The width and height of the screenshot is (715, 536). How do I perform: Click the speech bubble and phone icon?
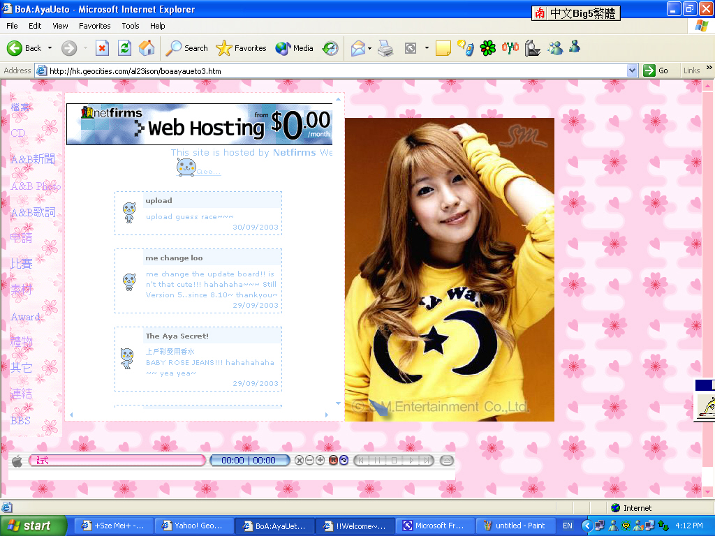click(x=466, y=47)
